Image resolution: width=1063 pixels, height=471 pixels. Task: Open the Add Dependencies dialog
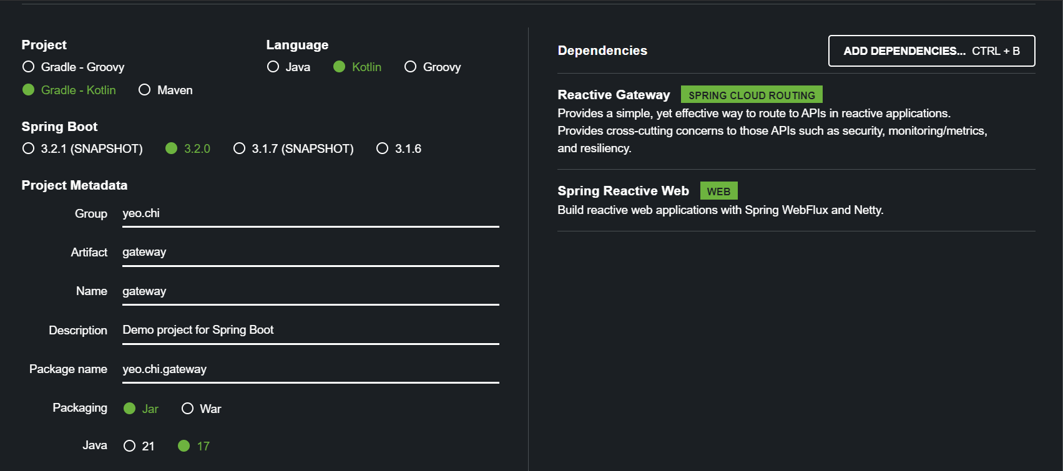(931, 51)
